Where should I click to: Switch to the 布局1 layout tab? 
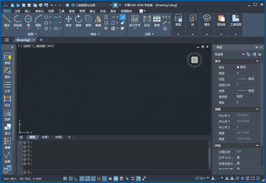point(45,137)
